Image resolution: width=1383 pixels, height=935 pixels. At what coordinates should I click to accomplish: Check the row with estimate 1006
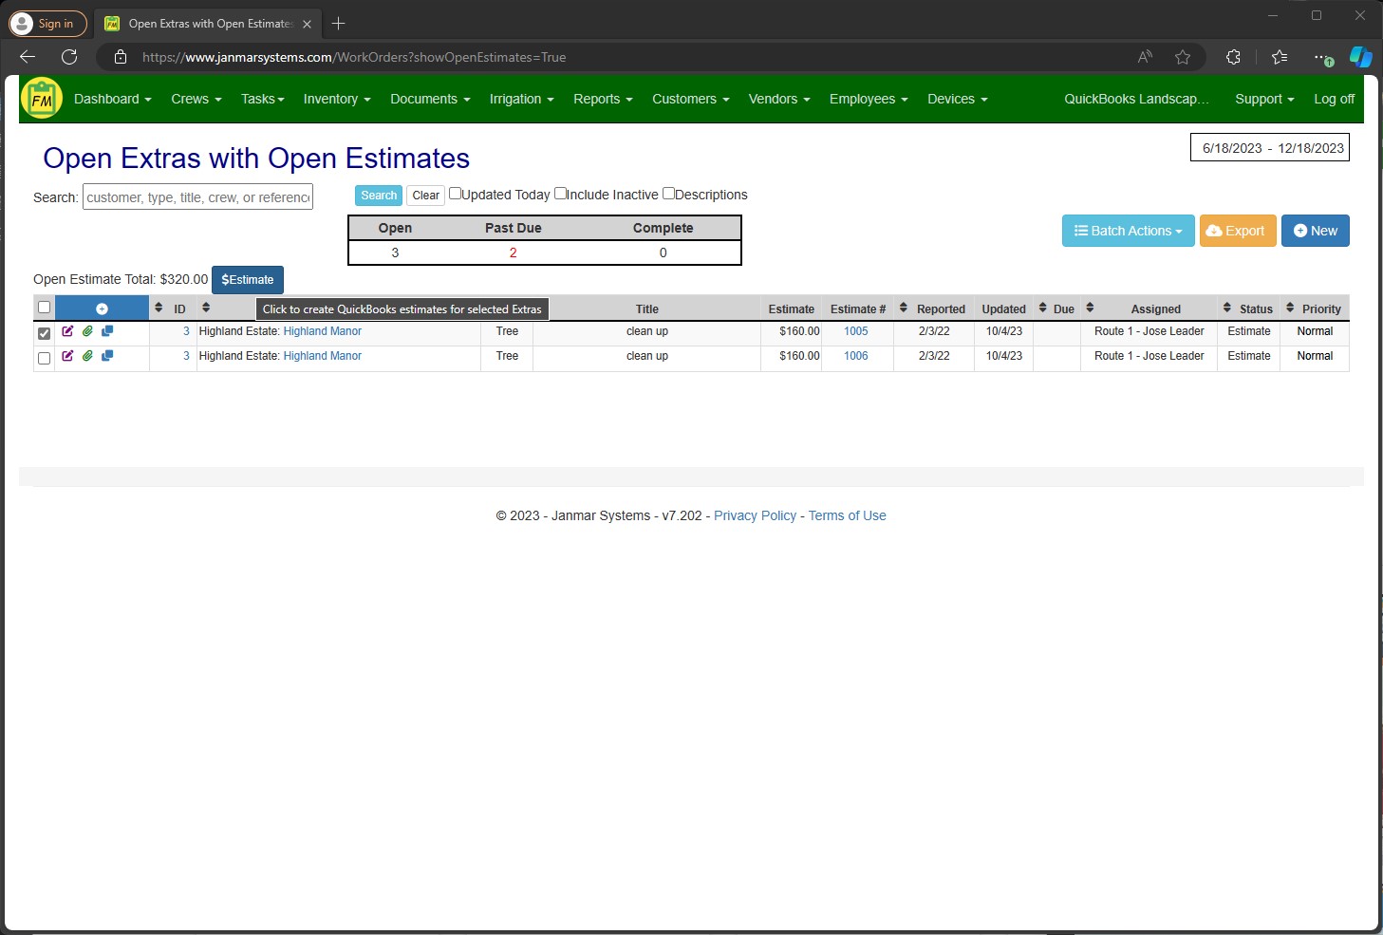pos(44,358)
